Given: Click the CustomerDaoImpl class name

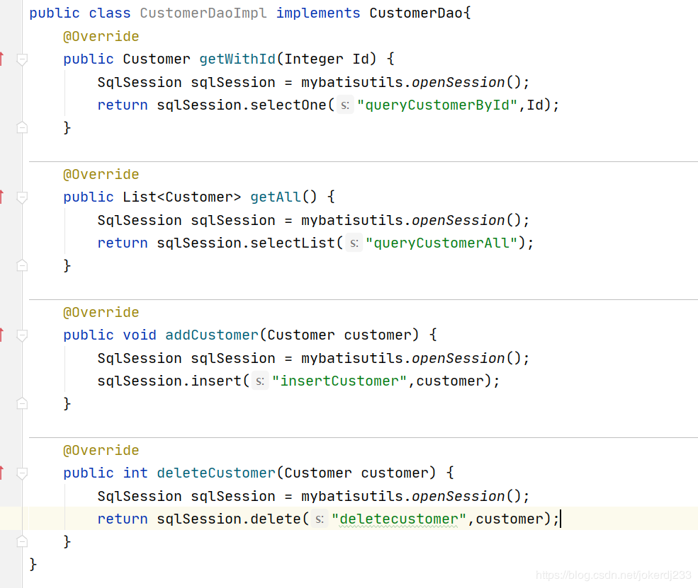Looking at the screenshot, I should coord(203,13).
